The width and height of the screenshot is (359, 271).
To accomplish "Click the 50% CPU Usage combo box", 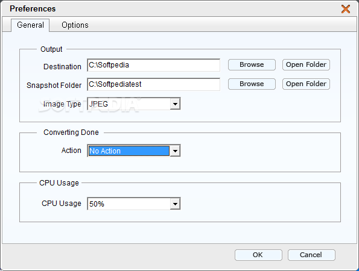I will click(x=134, y=204).
